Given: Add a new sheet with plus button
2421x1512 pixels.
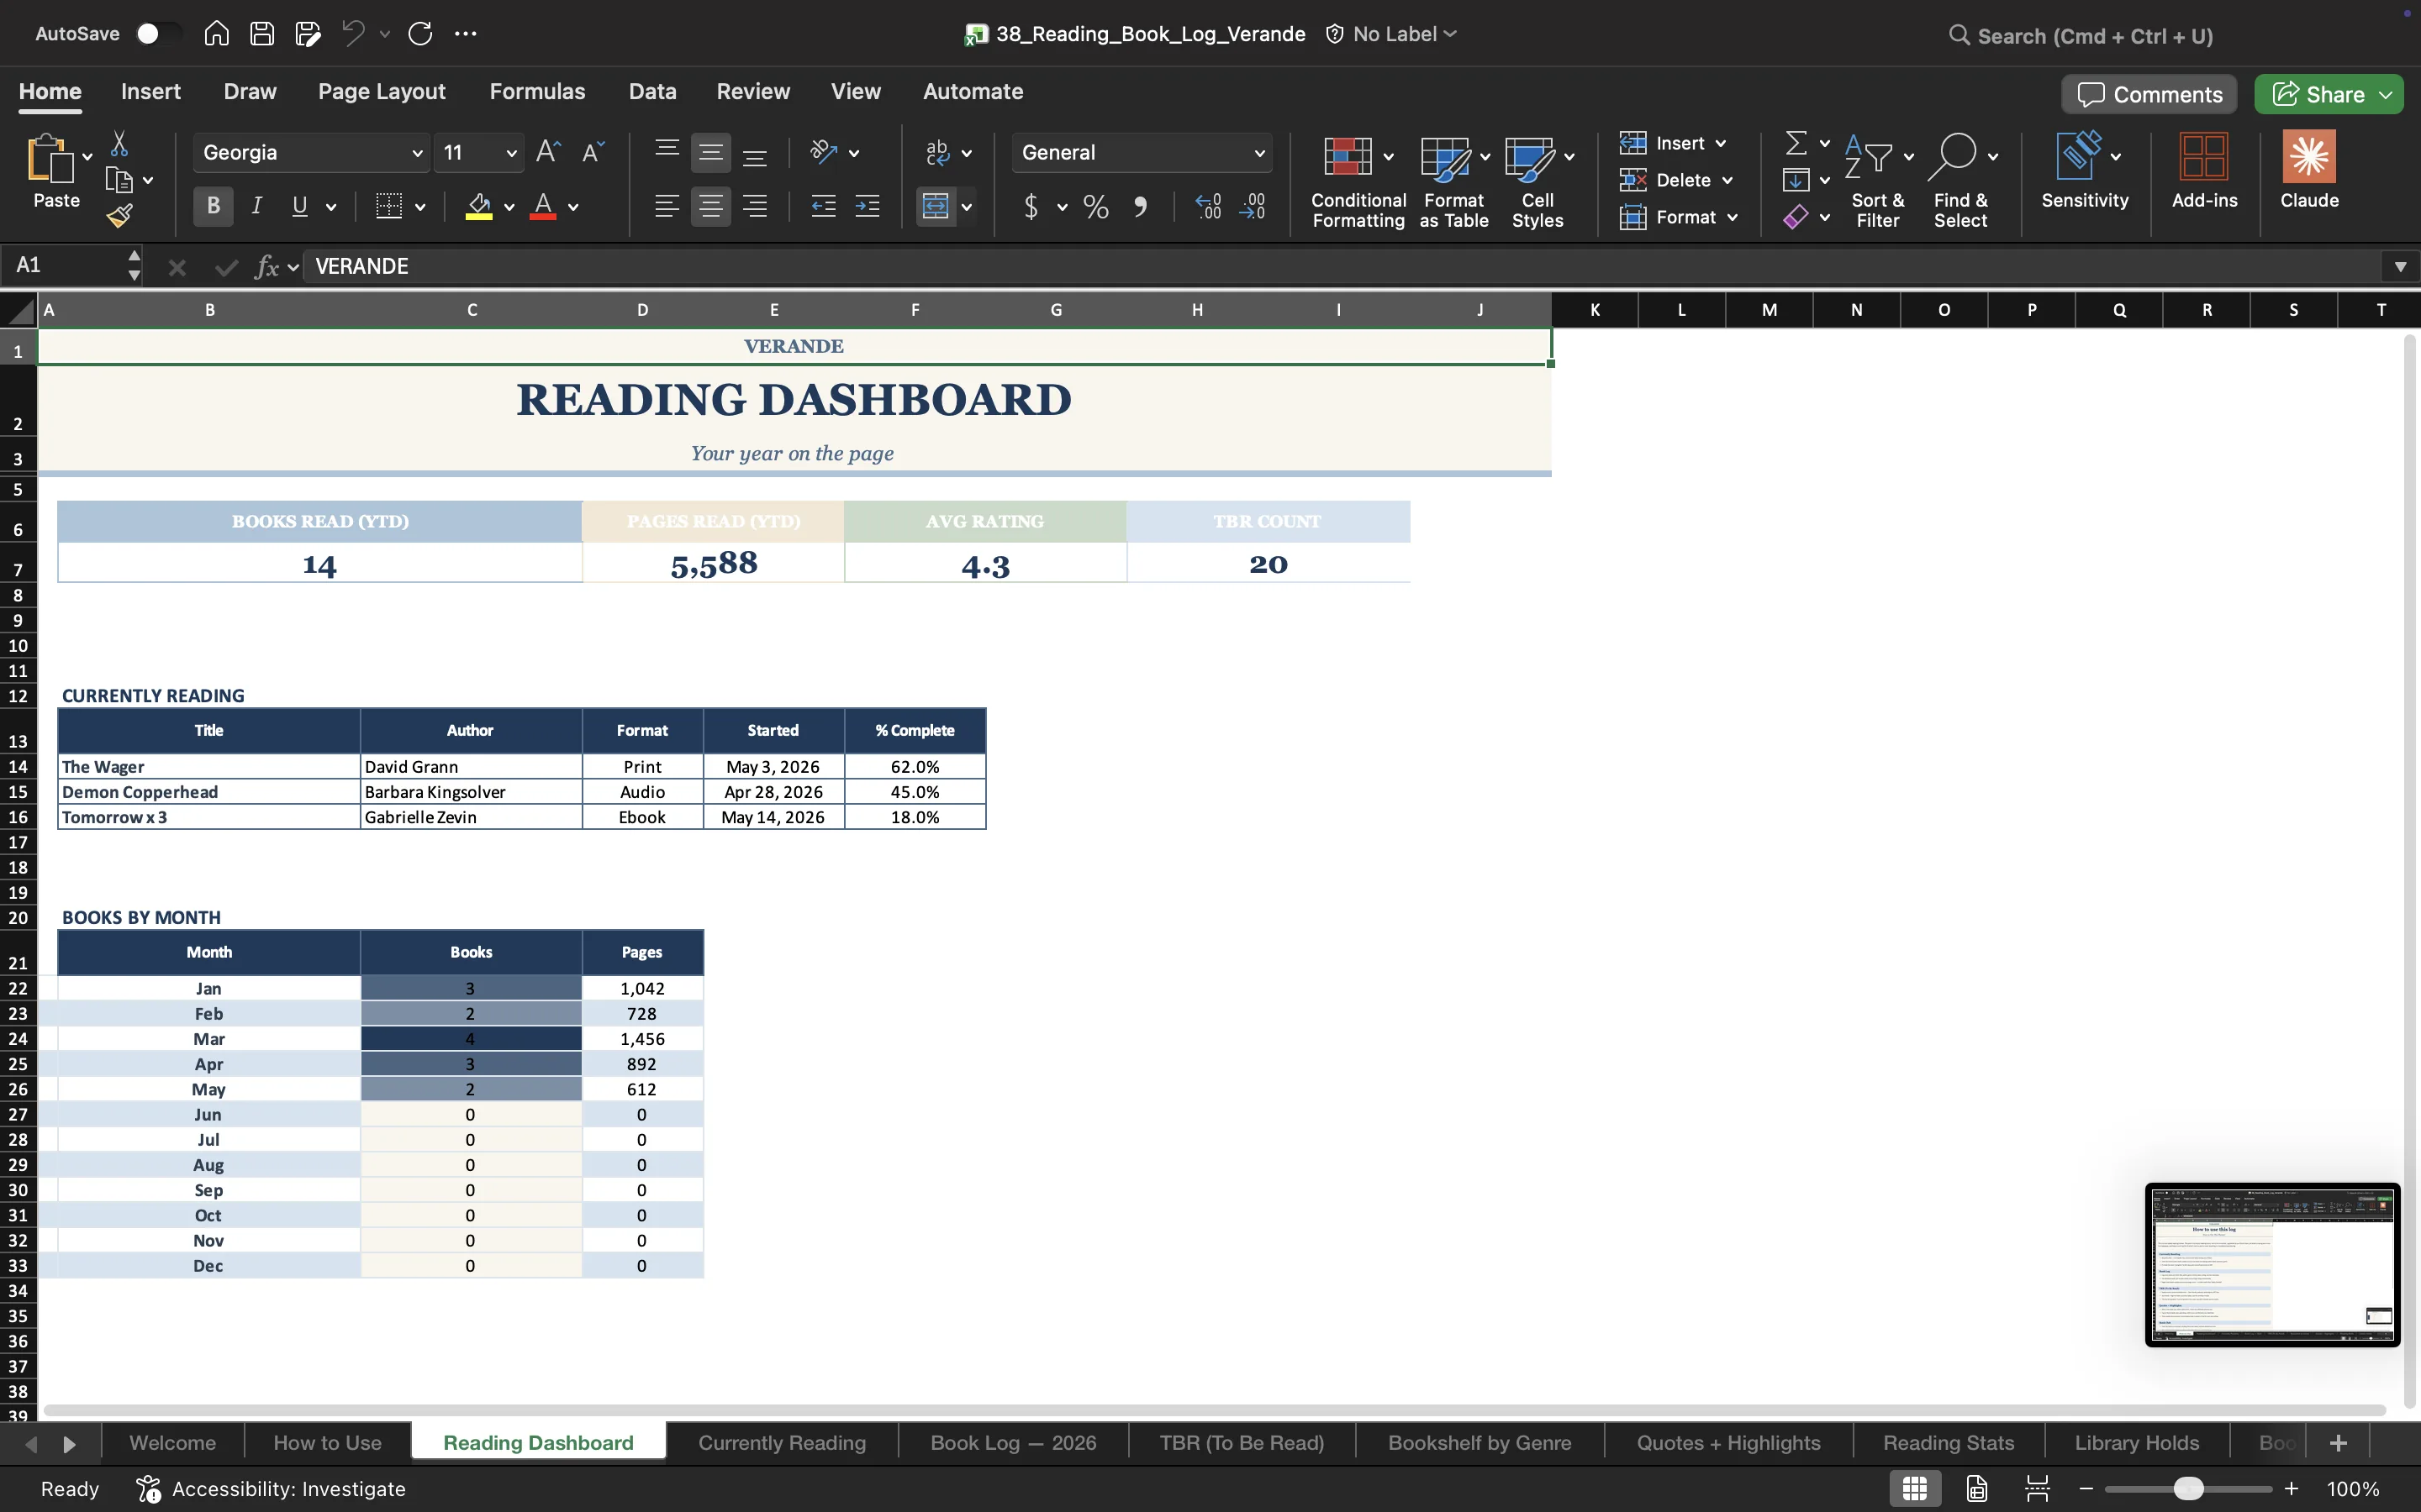Looking at the screenshot, I should point(2338,1443).
